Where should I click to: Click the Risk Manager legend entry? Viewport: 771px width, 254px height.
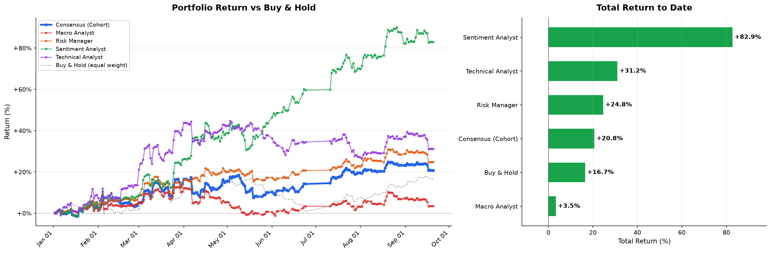click(x=66, y=41)
